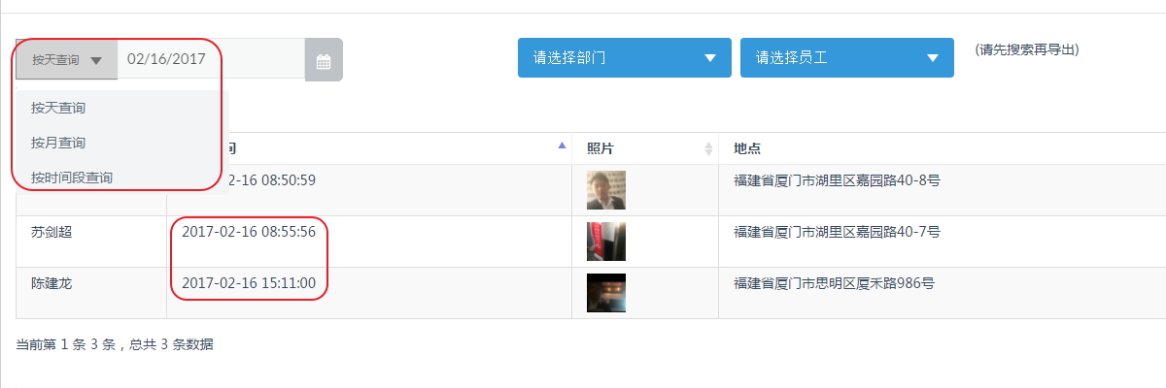The width and height of the screenshot is (1166, 388).
Task: Click the 2017-02-16 15:11:00 timestamp cell
Action: pos(369,293)
